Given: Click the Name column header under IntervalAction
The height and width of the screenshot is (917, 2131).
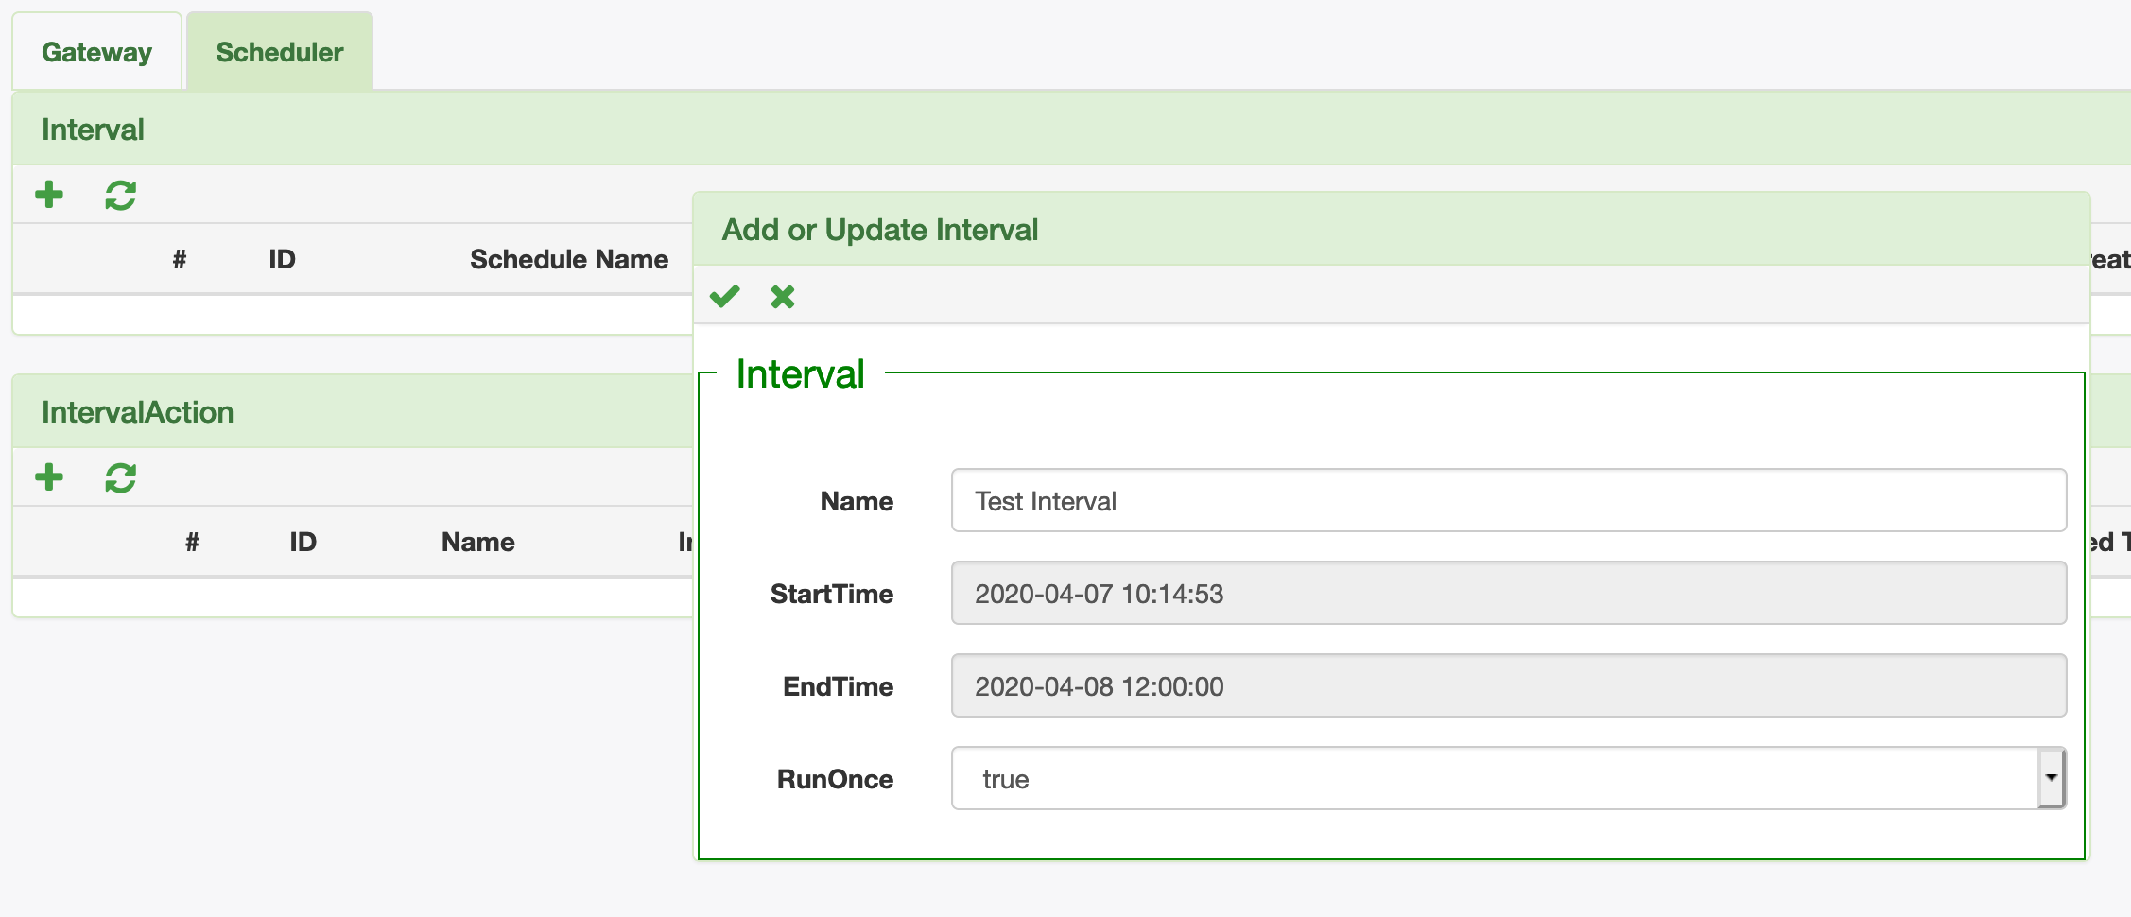Looking at the screenshot, I should 477,541.
